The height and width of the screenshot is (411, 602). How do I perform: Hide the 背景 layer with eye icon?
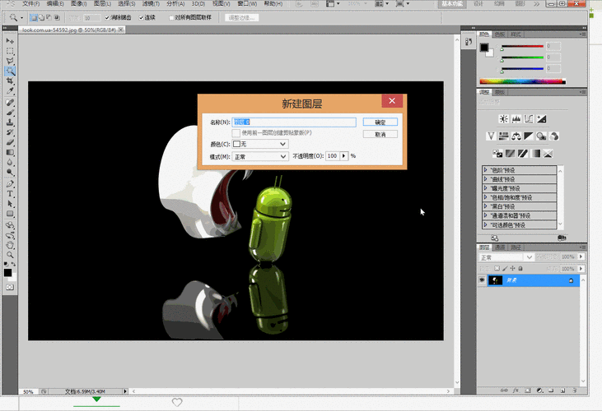click(x=483, y=280)
